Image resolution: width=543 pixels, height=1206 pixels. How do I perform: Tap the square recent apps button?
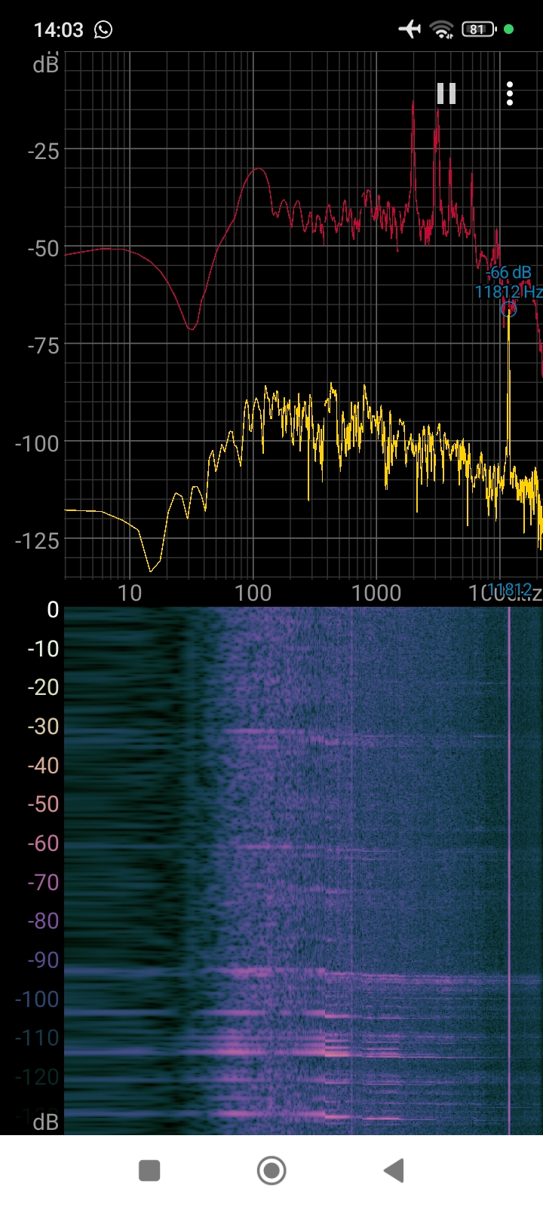coord(149,1171)
